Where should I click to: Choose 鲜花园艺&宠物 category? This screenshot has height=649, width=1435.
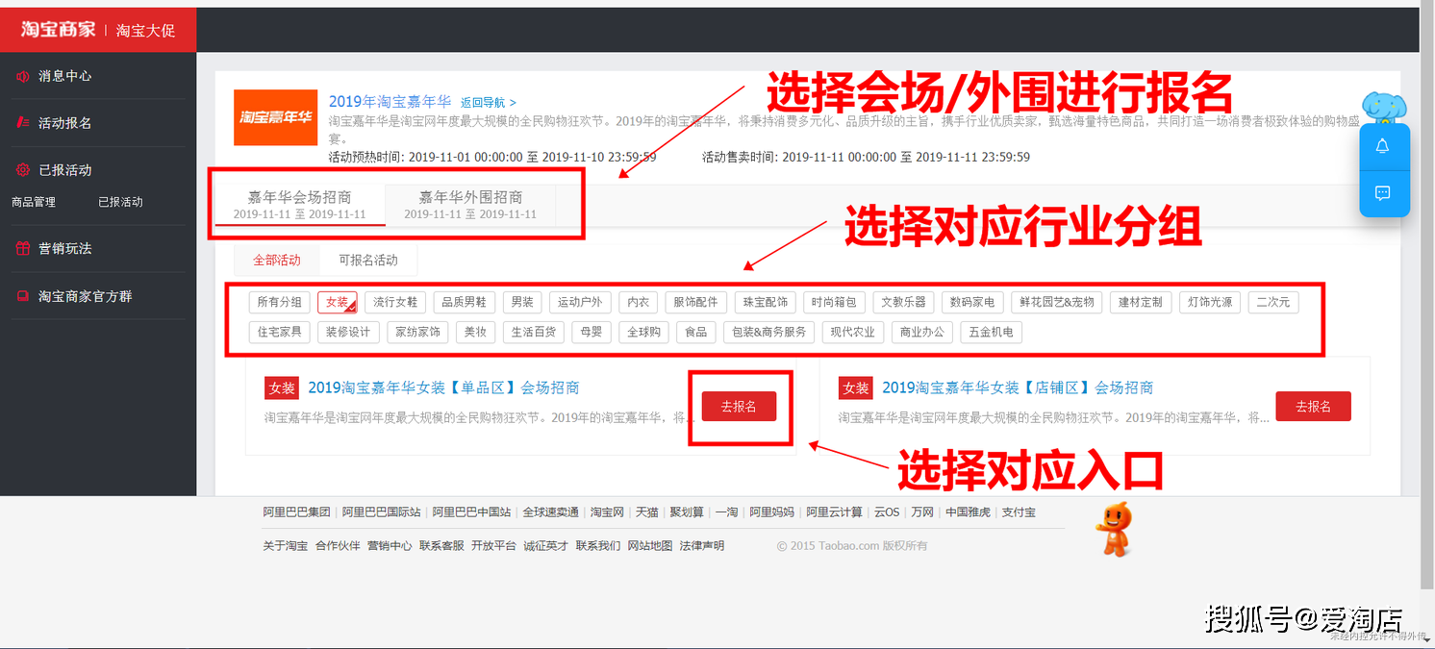1057,302
